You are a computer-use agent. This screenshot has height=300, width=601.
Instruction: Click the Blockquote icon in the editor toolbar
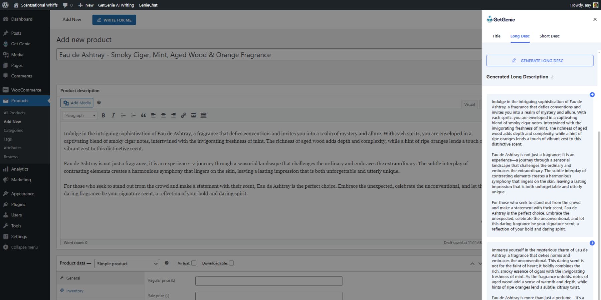[x=144, y=115]
